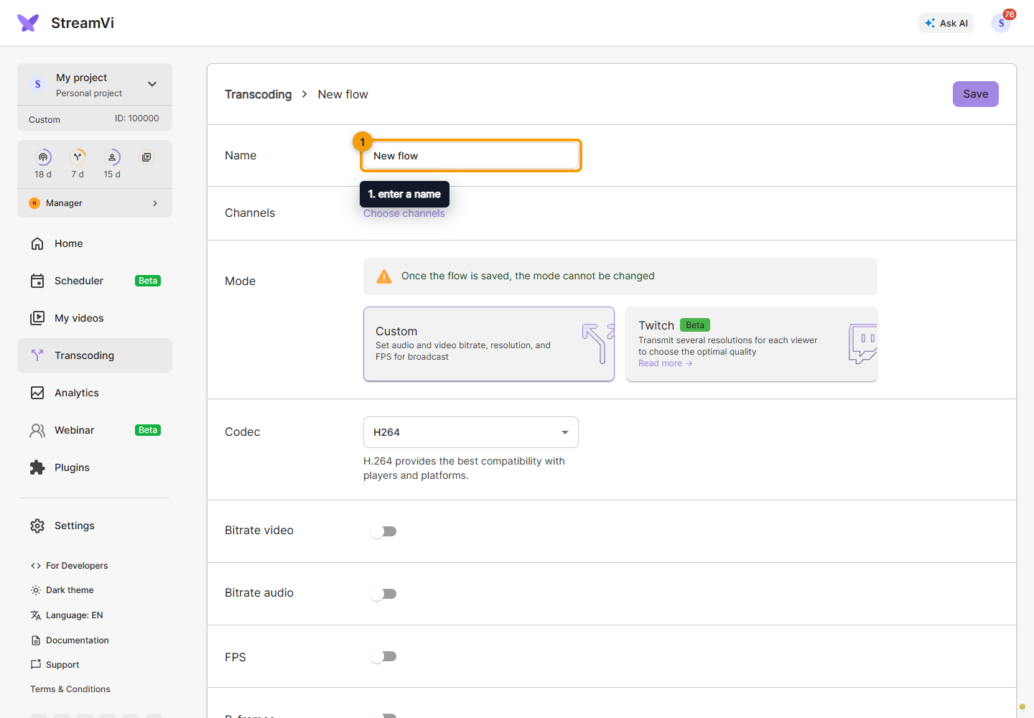The width and height of the screenshot is (1034, 718).
Task: Click the Beta badge on the Twitch card
Action: (695, 325)
